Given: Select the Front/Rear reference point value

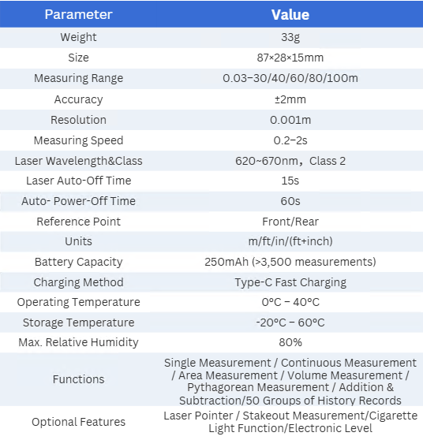Looking at the screenshot, I should click(290, 222).
